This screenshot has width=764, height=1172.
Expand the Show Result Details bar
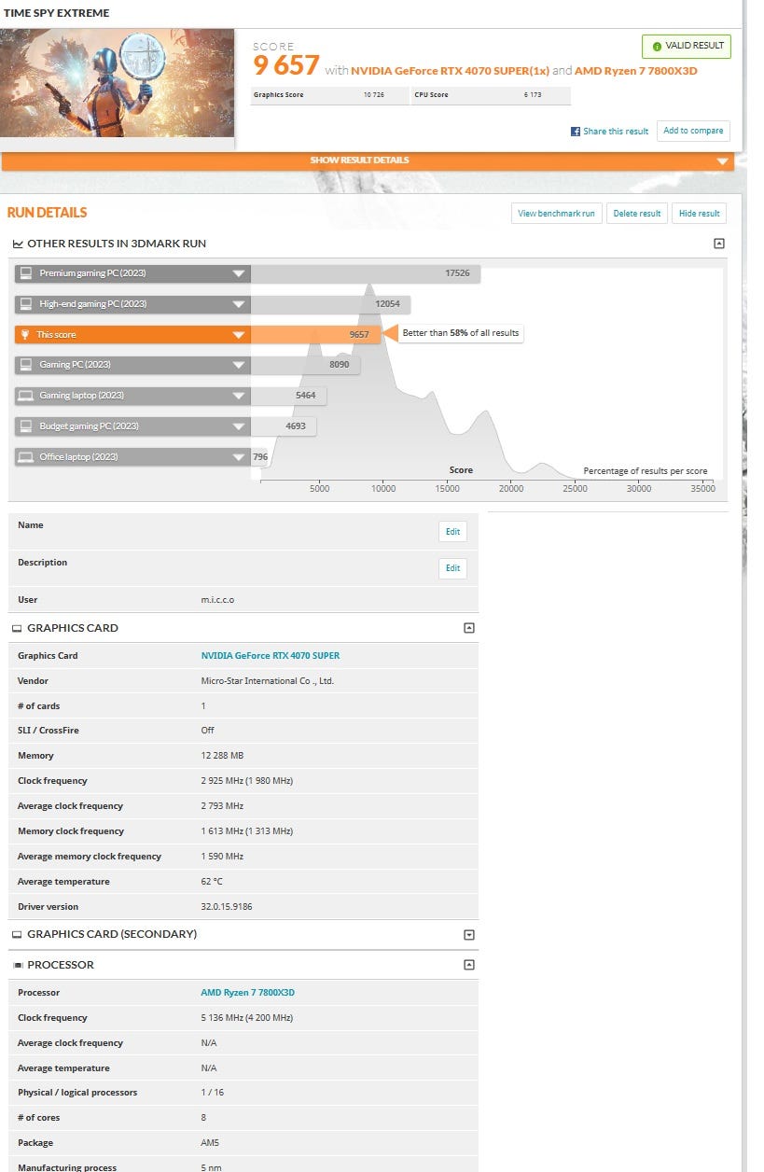[368, 160]
